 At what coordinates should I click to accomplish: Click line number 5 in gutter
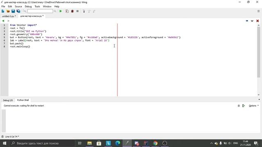coord(5,37)
